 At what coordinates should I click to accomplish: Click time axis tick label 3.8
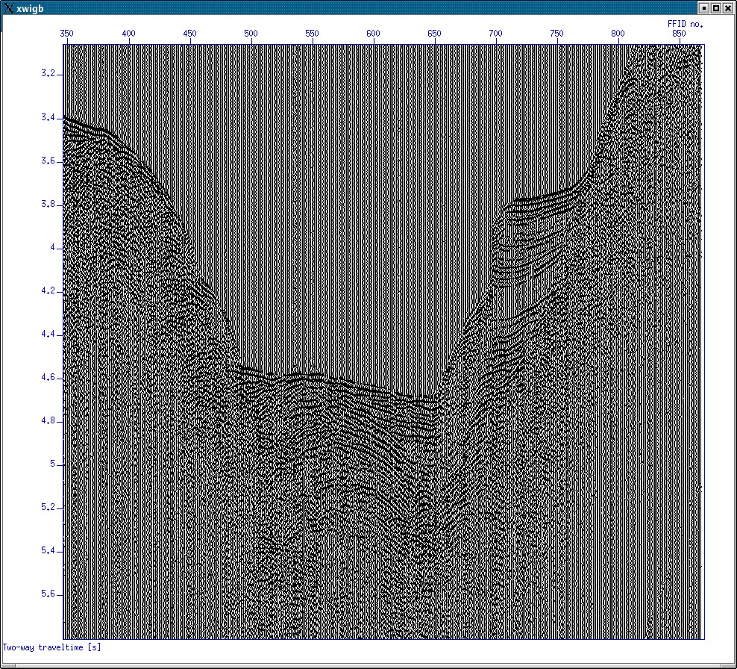tap(48, 204)
